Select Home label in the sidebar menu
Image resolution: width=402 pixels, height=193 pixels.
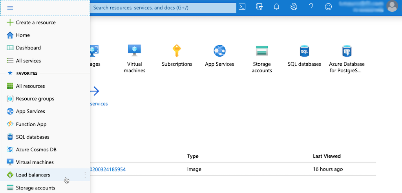tap(23, 35)
